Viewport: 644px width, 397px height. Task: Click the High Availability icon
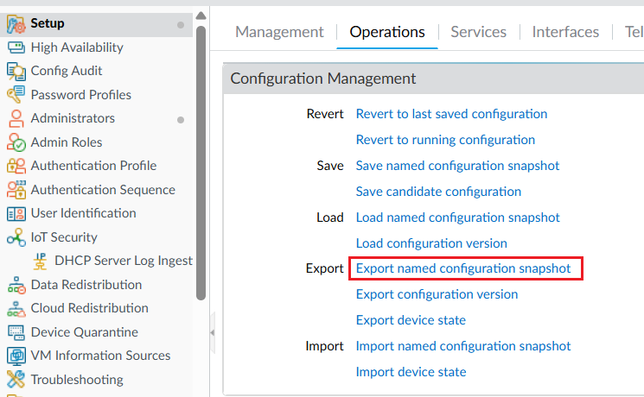[x=16, y=47]
